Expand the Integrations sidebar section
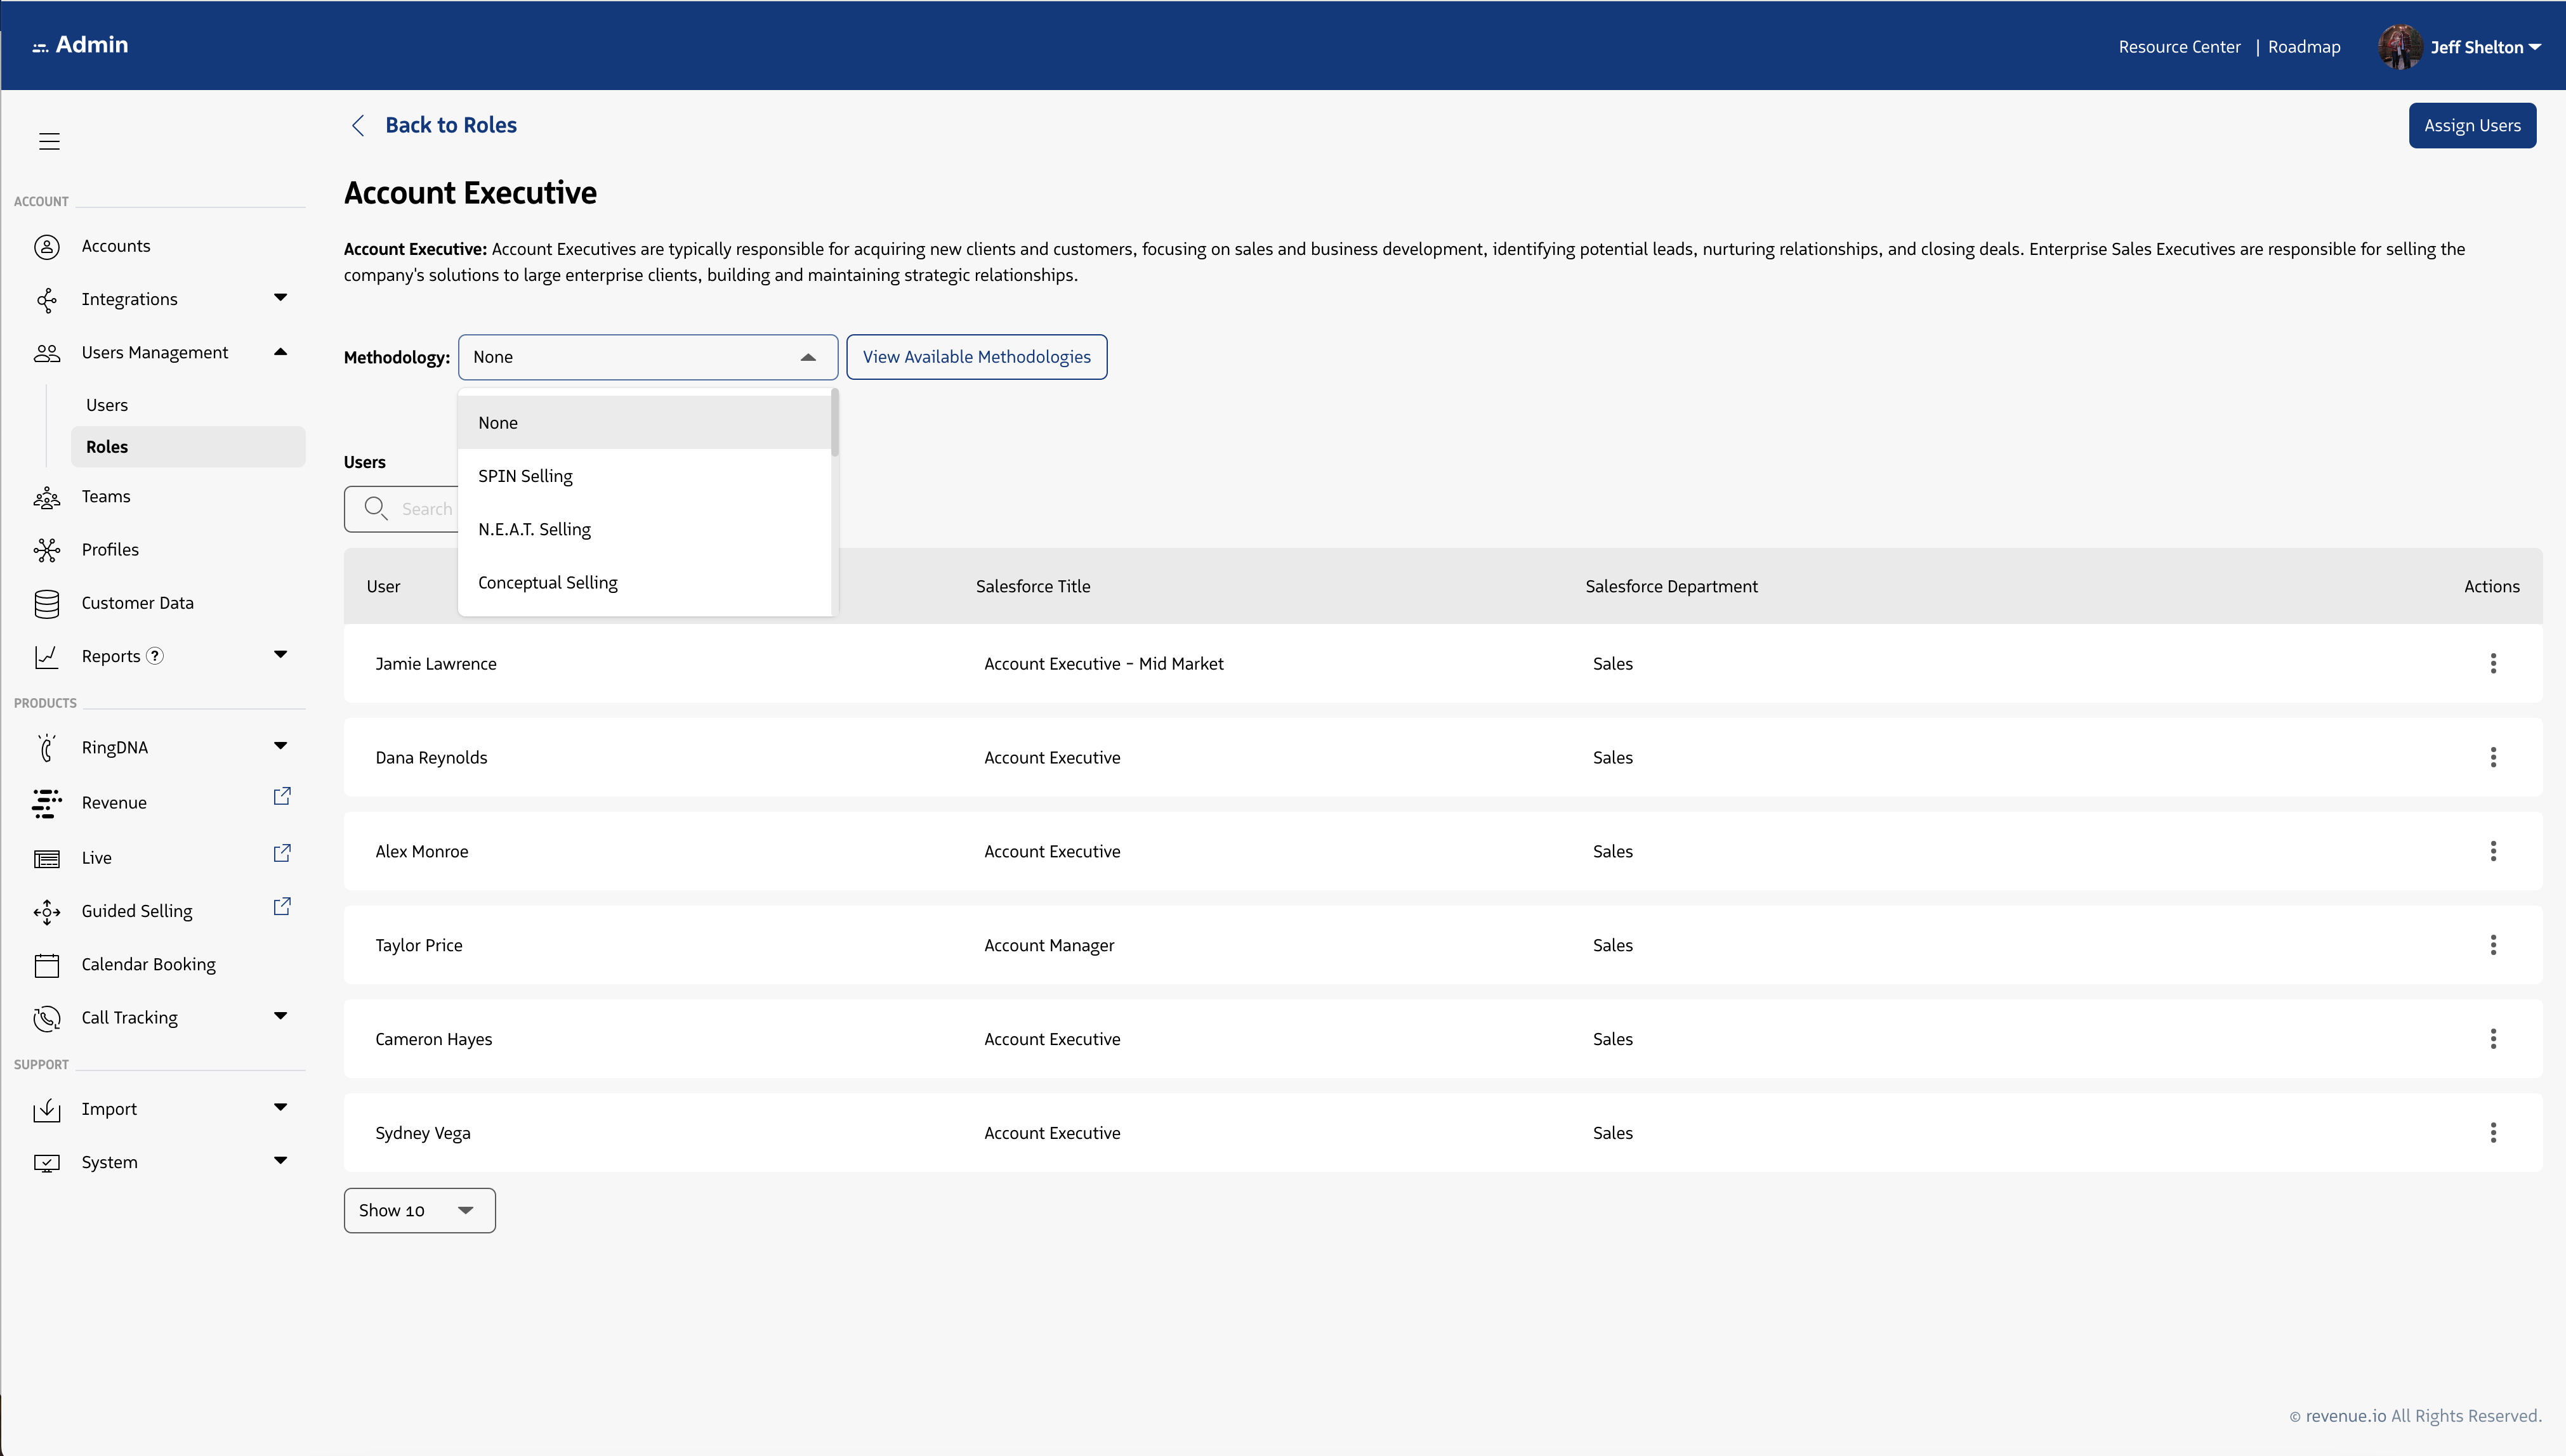Screen dimensions: 2566x1456 [280, 297]
